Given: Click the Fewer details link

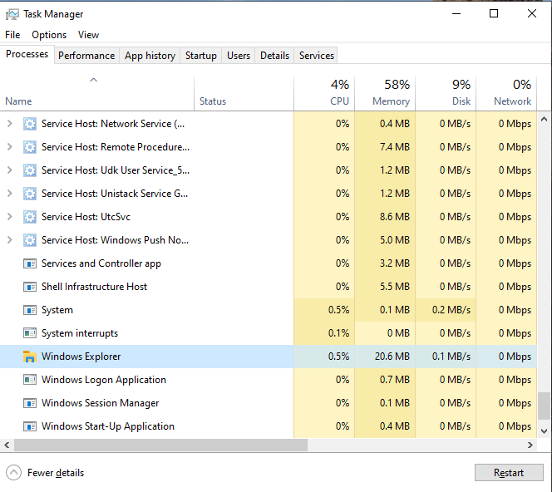Looking at the screenshot, I should (x=56, y=473).
